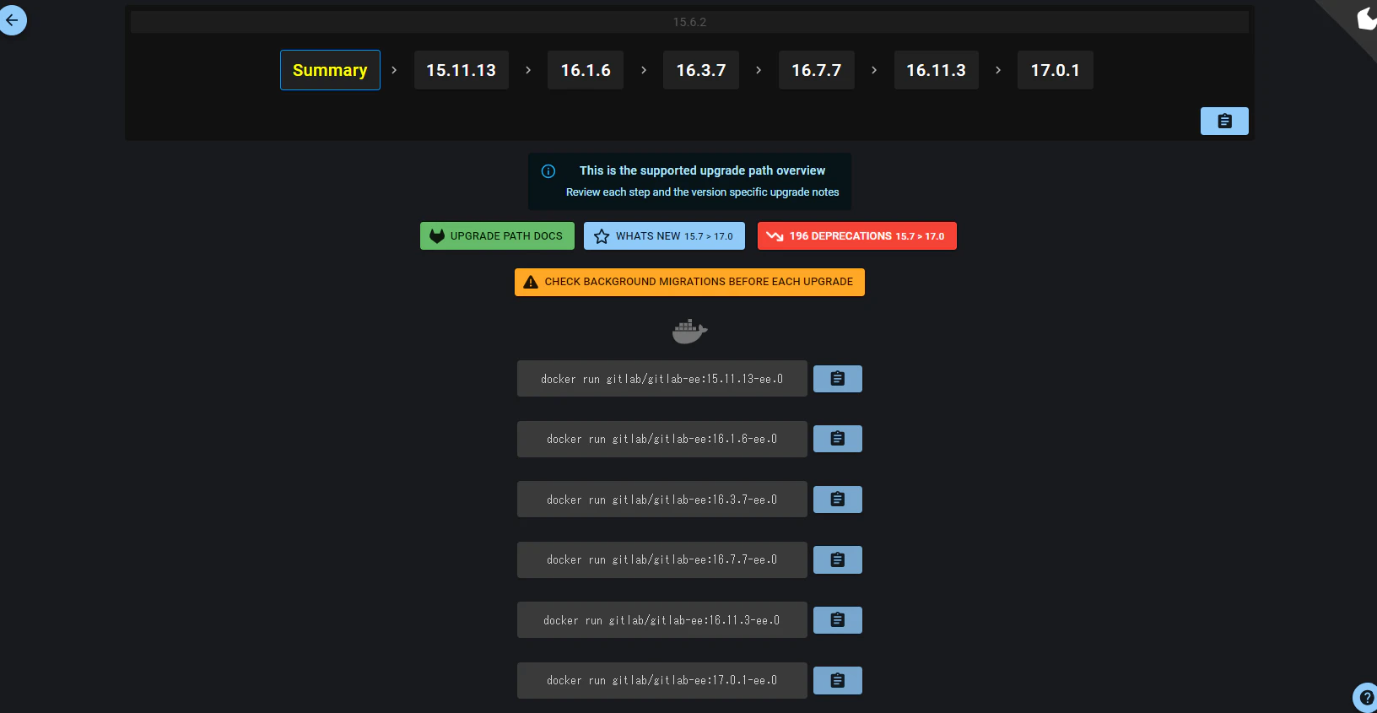The image size is (1377, 713).
Task: Jump to the 17.0.1 step
Action: click(x=1056, y=70)
